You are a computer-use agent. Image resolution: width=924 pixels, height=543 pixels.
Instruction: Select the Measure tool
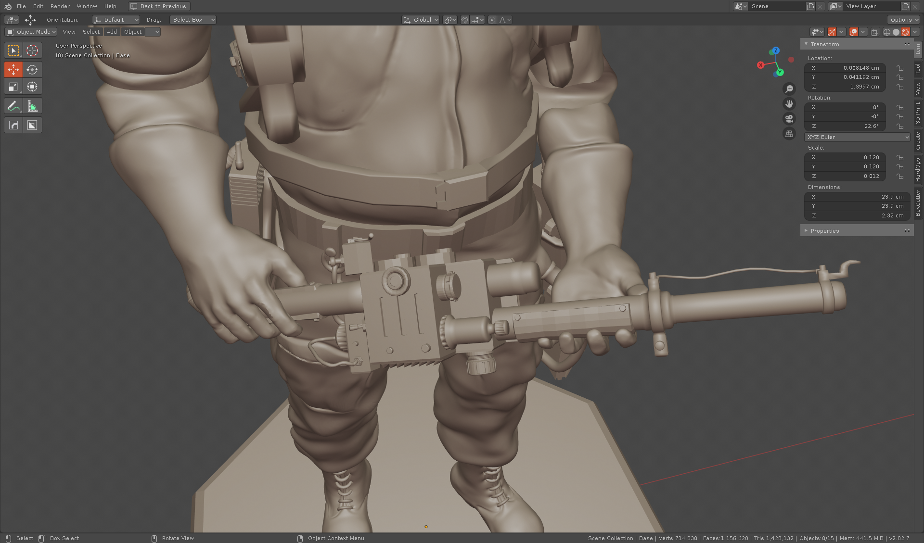pyautogui.click(x=32, y=105)
